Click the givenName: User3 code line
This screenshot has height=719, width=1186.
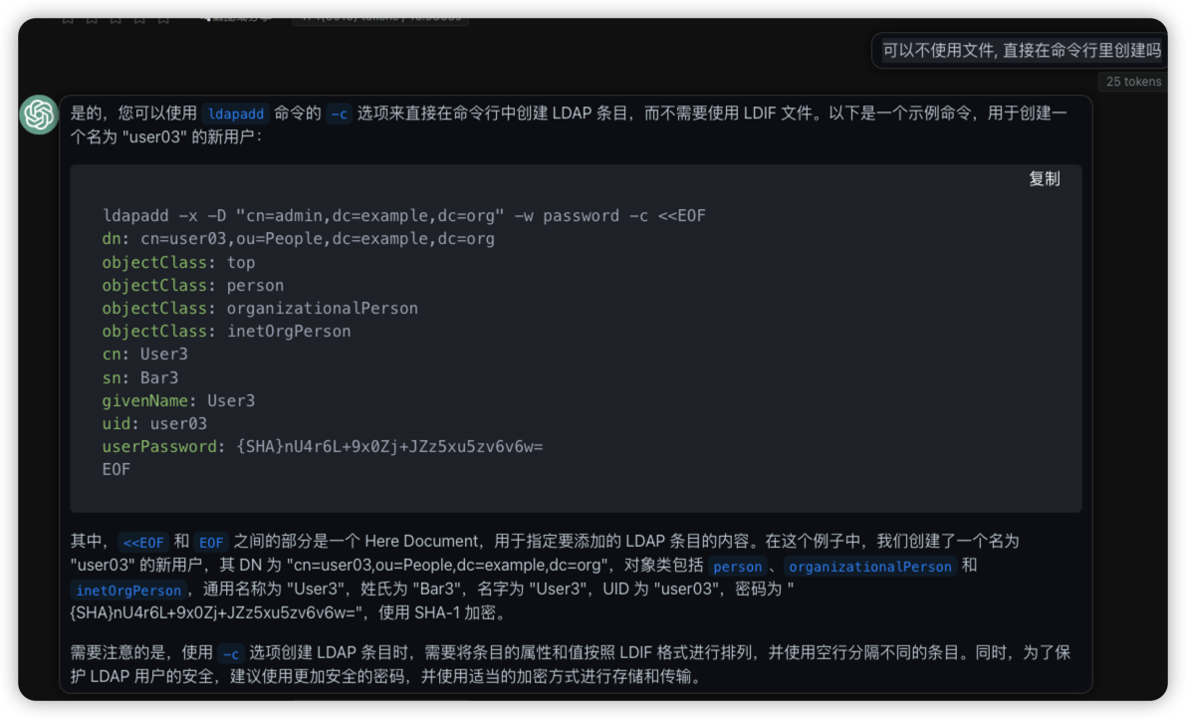(178, 400)
